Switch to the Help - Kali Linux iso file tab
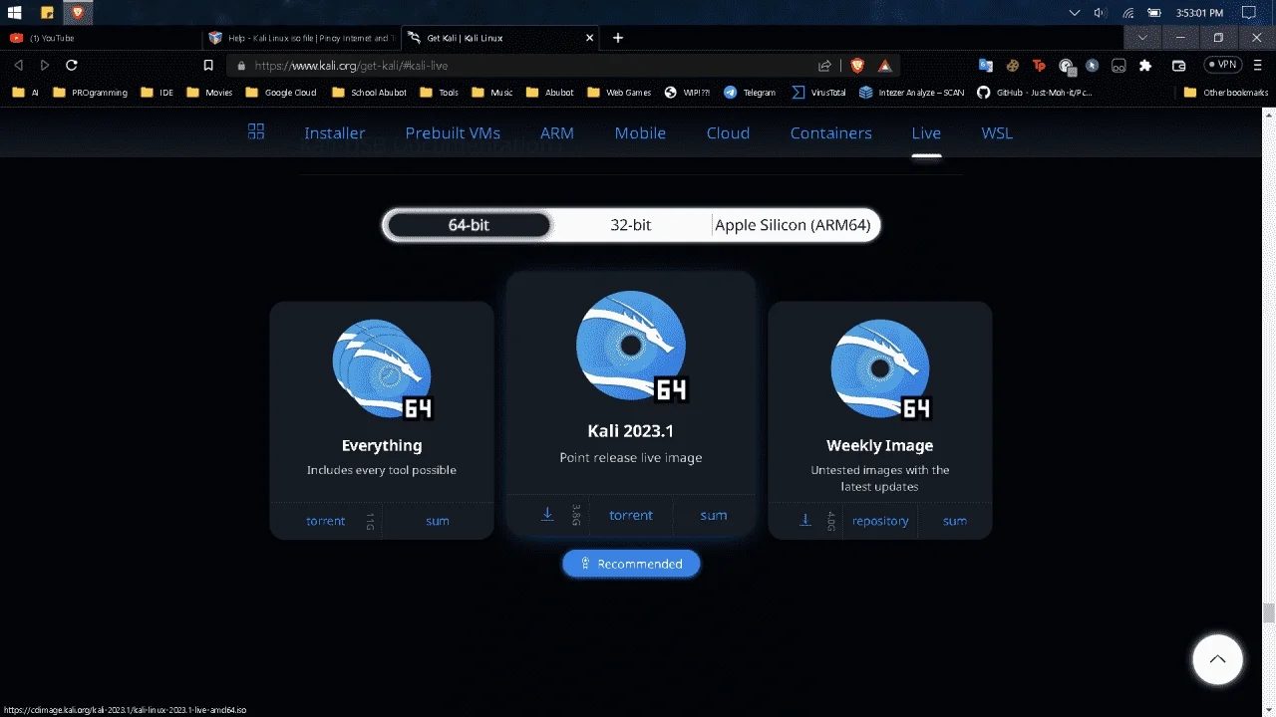Image resolution: width=1276 pixels, height=717 pixels. click(301, 38)
